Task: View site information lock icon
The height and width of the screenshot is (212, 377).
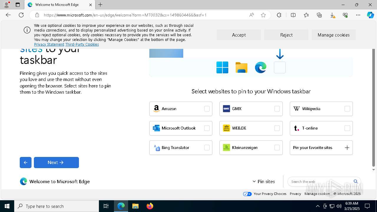Action: click(37, 15)
